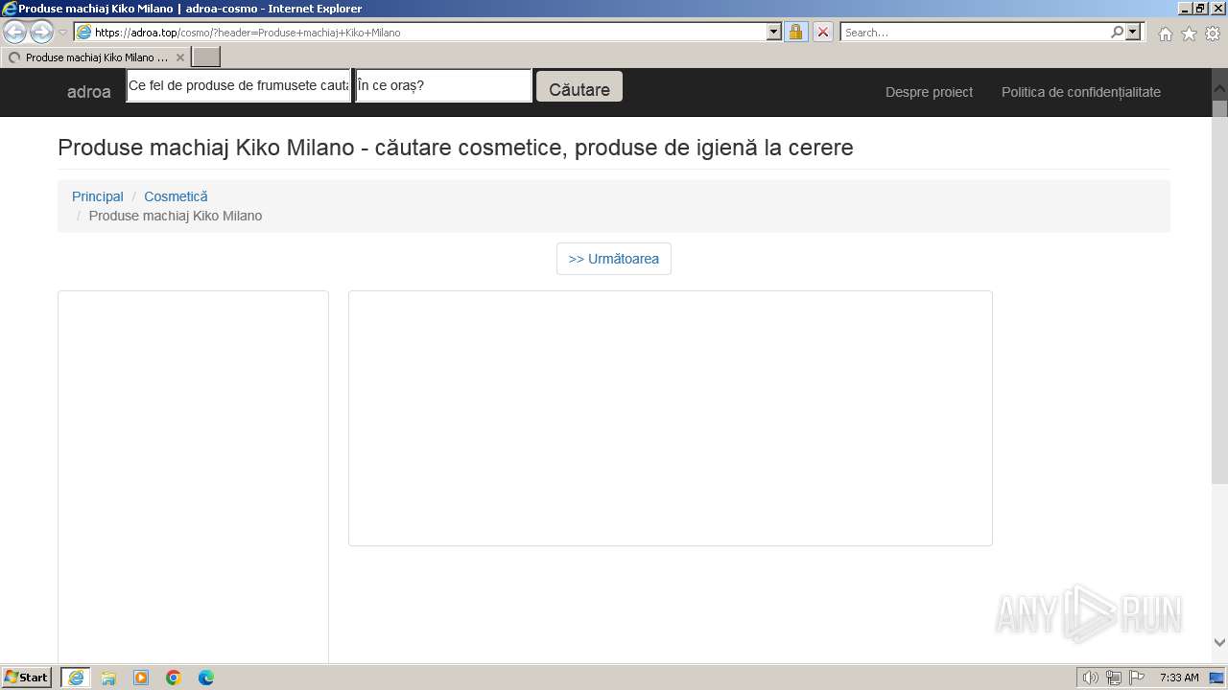Open File Explorer folder taskbar icon
The height and width of the screenshot is (690, 1228).
click(x=108, y=678)
